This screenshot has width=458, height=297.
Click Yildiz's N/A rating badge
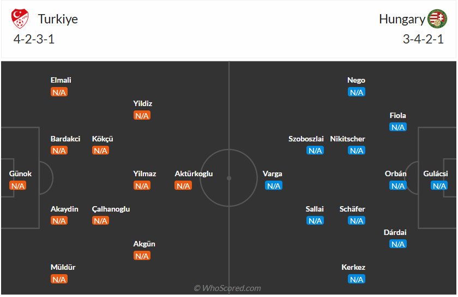[142, 115]
